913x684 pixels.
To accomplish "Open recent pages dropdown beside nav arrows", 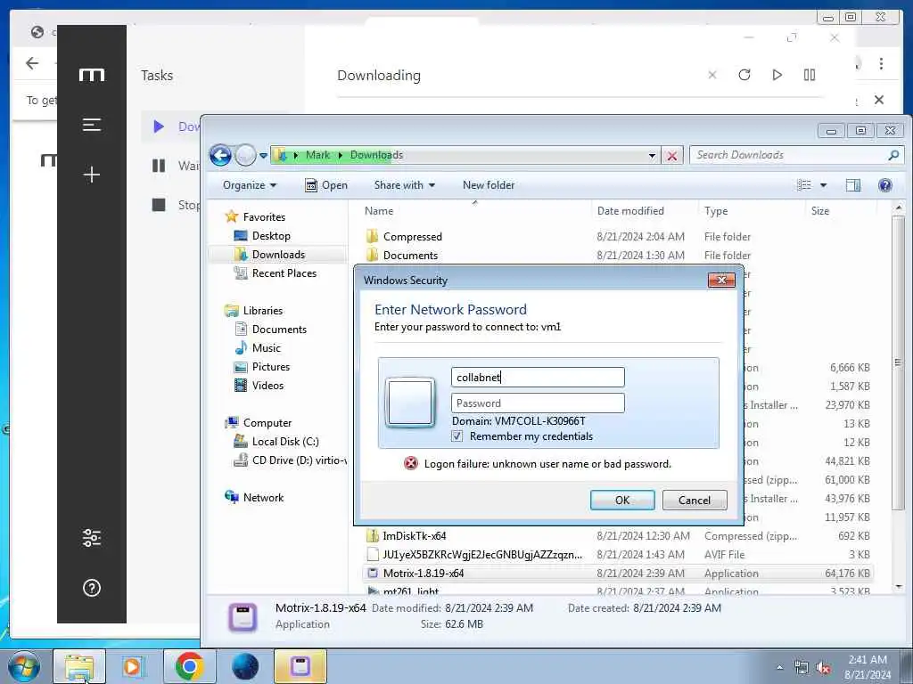I will (263, 155).
